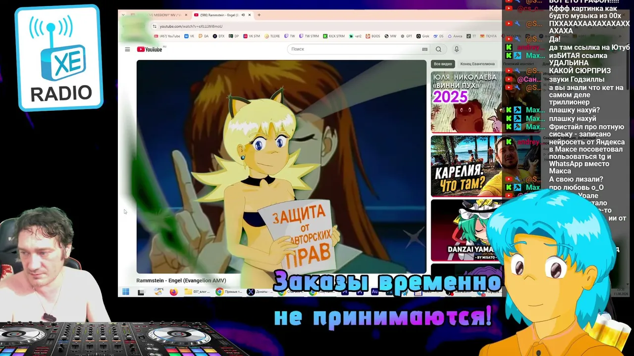Open the DTX bookmark
The image size is (634, 356).
[x=218, y=36]
